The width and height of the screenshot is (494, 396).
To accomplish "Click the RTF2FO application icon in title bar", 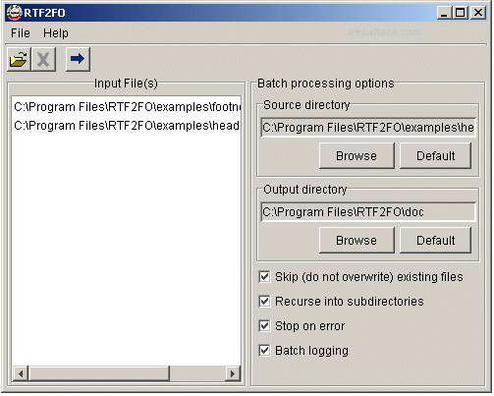I will [x=14, y=13].
